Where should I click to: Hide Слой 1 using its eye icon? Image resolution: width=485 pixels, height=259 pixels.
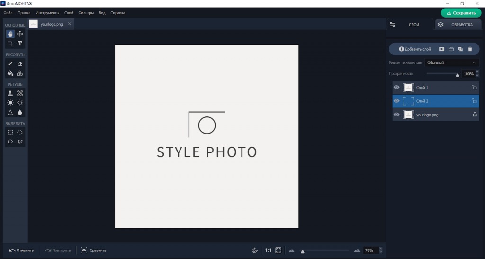point(396,88)
